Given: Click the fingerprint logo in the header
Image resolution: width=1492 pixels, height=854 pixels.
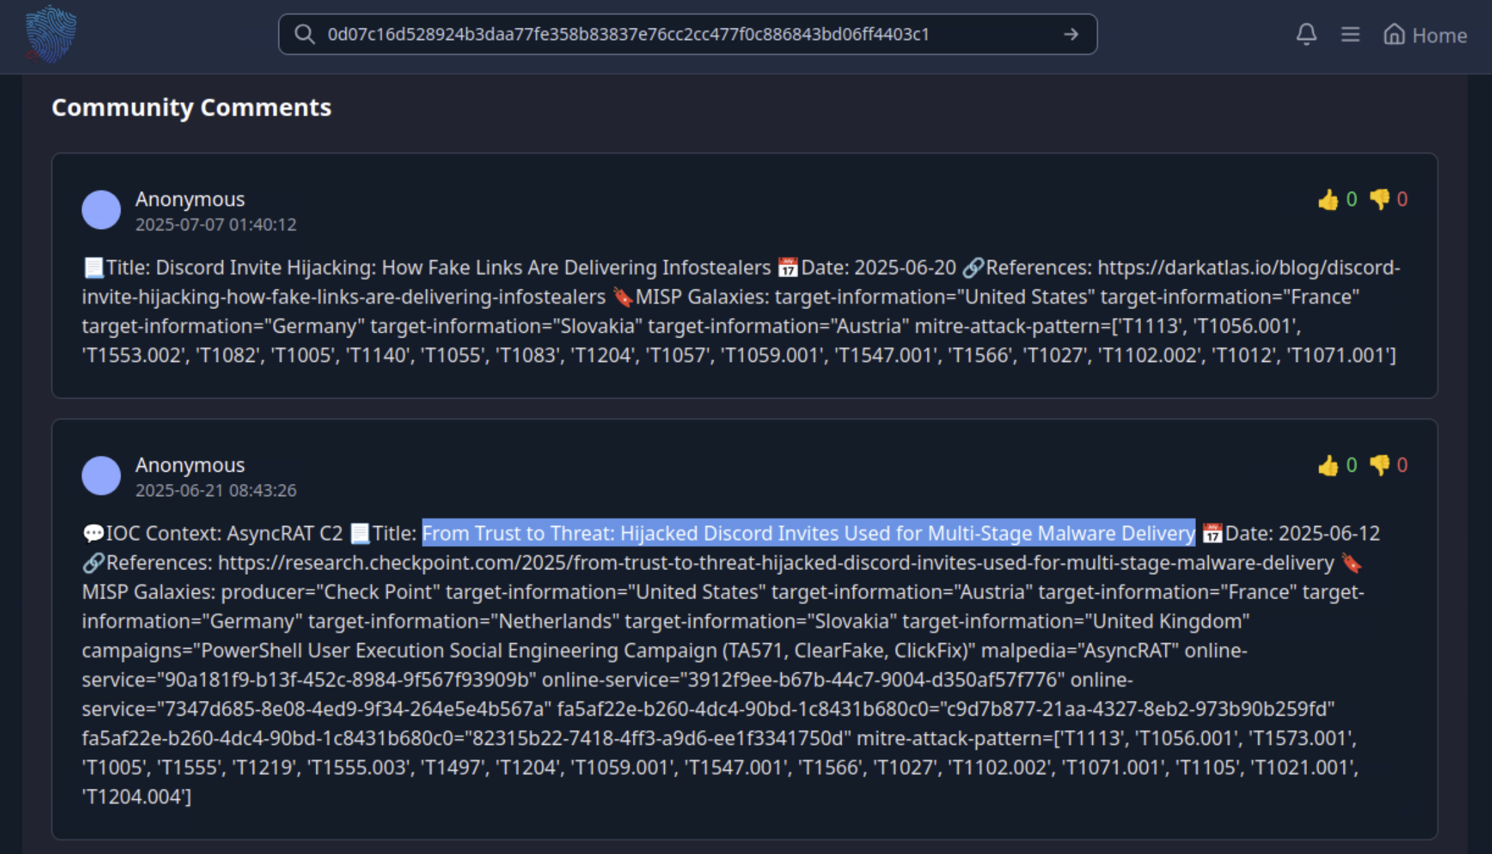Looking at the screenshot, I should coord(51,34).
